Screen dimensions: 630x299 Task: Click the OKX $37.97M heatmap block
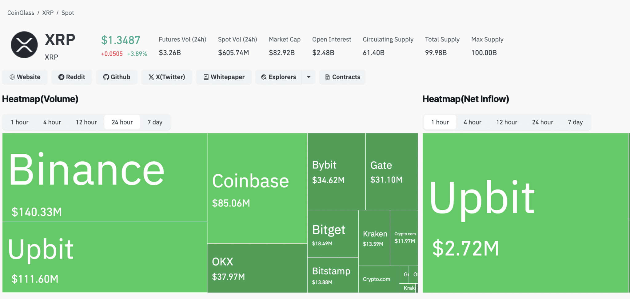[257, 268]
